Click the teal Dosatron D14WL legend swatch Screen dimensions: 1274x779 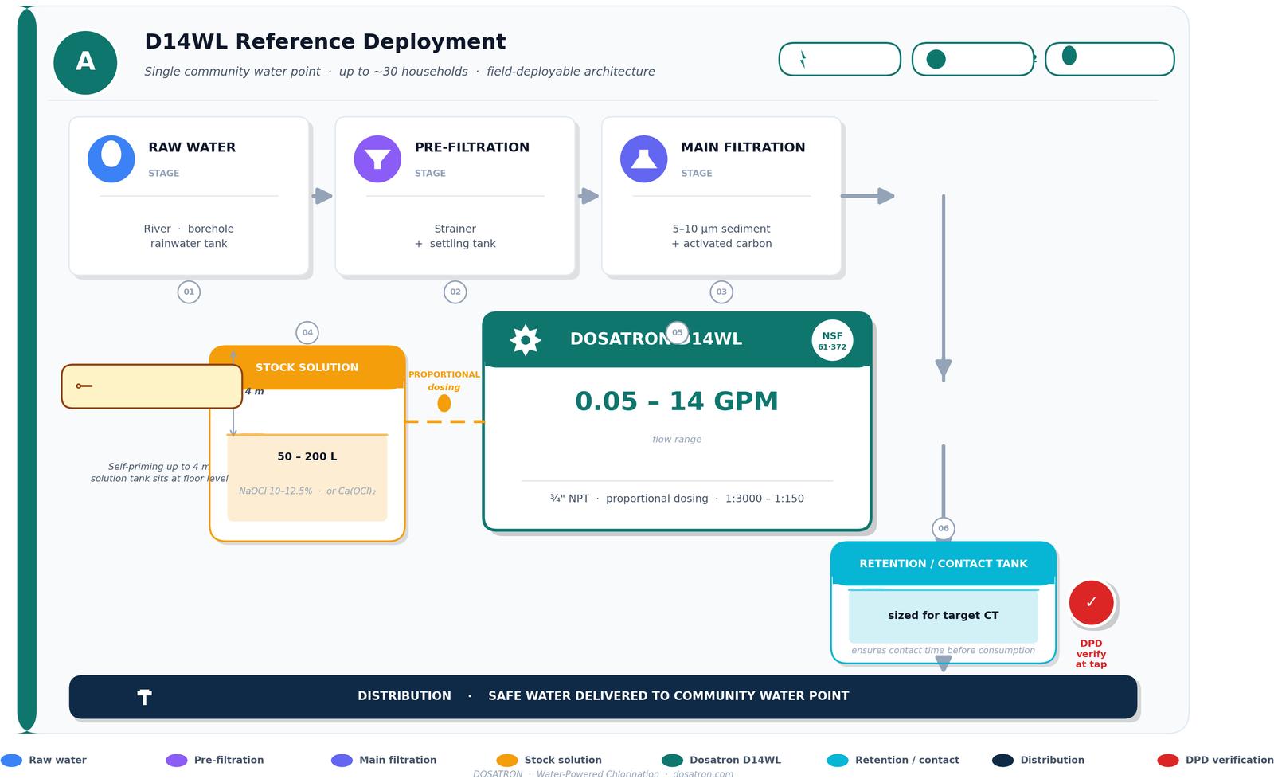pos(672,761)
